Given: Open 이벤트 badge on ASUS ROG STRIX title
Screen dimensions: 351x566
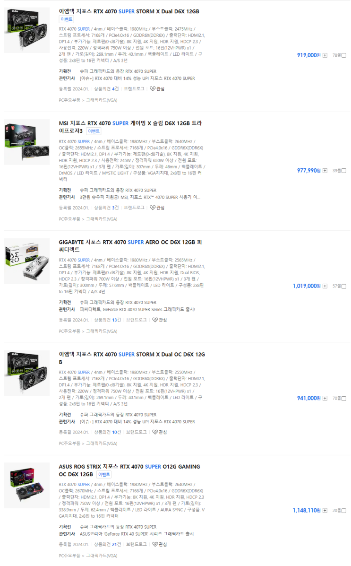Looking at the screenshot, I should pos(104,475).
